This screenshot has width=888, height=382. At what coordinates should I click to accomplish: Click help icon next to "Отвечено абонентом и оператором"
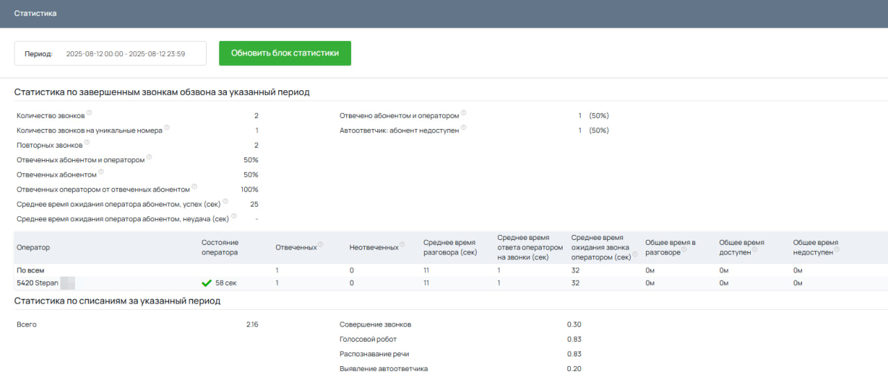coord(463,113)
